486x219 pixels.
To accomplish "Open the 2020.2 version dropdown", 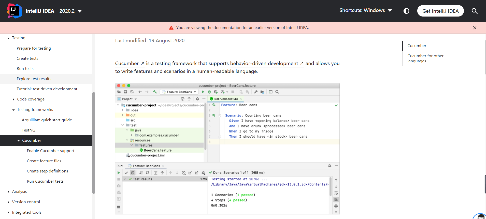I will [70, 11].
